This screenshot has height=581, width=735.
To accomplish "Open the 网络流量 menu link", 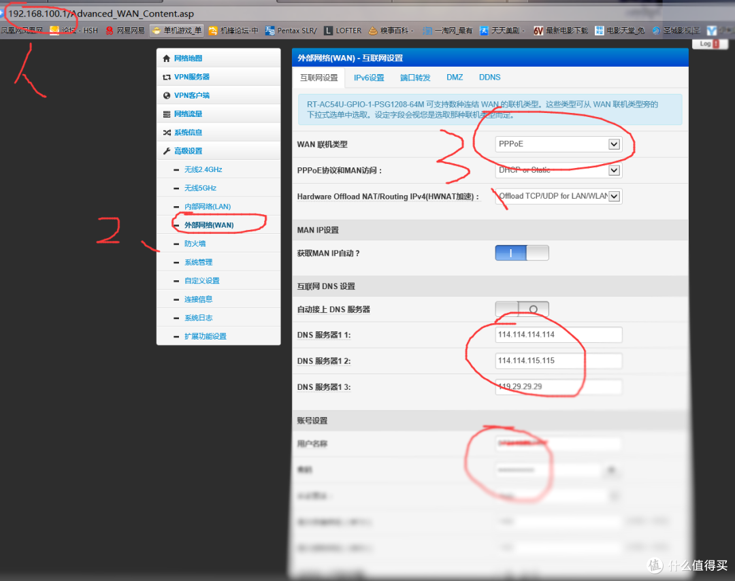I will click(x=188, y=114).
